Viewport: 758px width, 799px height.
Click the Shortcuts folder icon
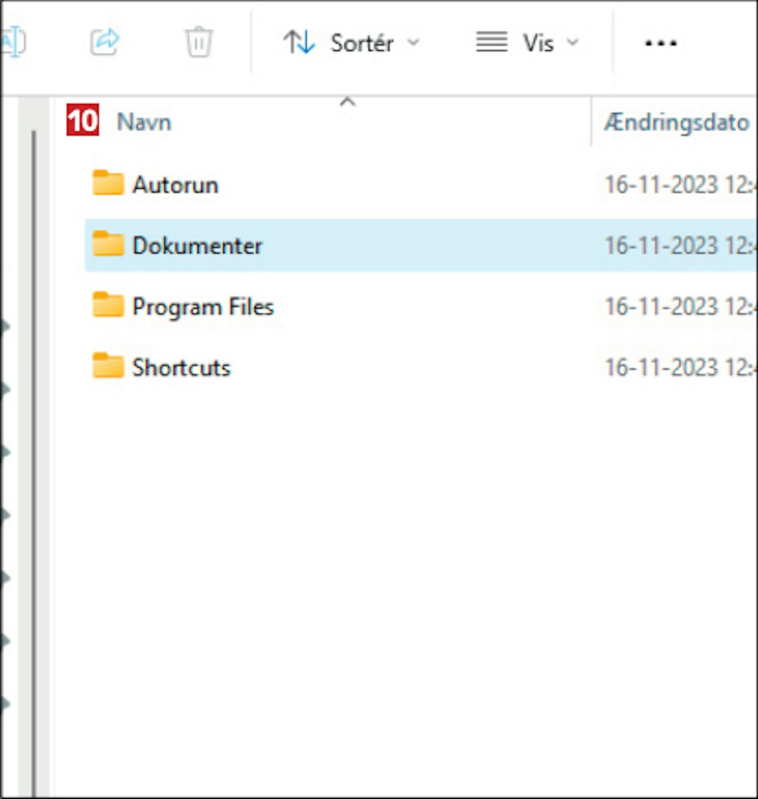[108, 366]
